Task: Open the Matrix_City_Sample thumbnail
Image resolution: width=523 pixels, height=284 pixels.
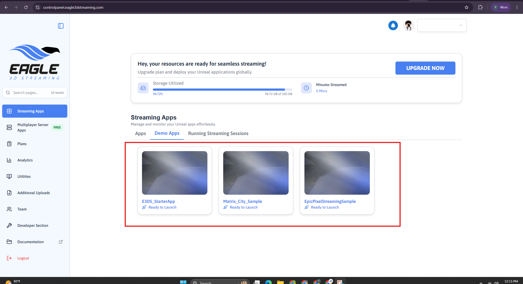Action: pos(256,173)
